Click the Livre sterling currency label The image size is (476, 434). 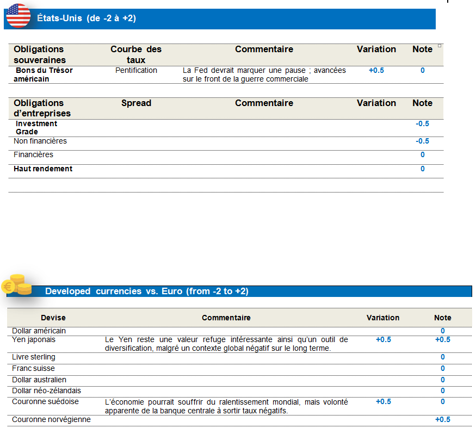coord(34,357)
